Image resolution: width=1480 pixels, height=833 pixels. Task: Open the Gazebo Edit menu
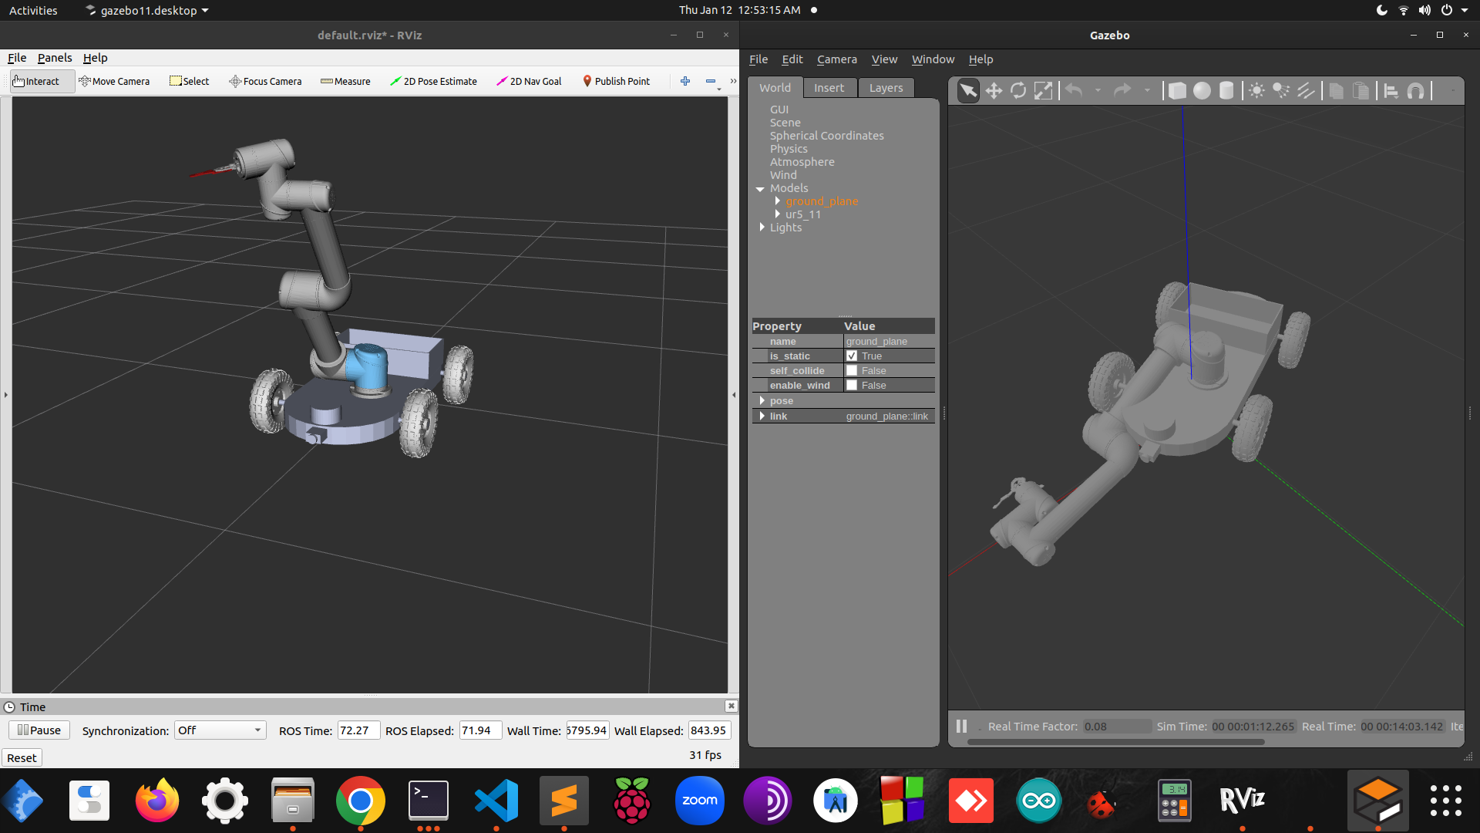[x=792, y=59]
